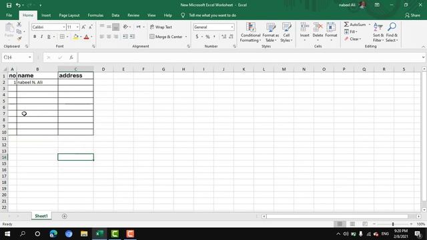Click Decrease Decimal icon
The height and width of the screenshot is (240, 427).
click(x=231, y=37)
